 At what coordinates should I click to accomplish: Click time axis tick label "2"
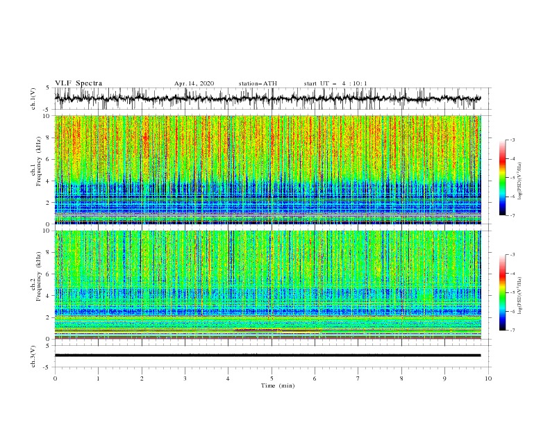[x=142, y=378]
